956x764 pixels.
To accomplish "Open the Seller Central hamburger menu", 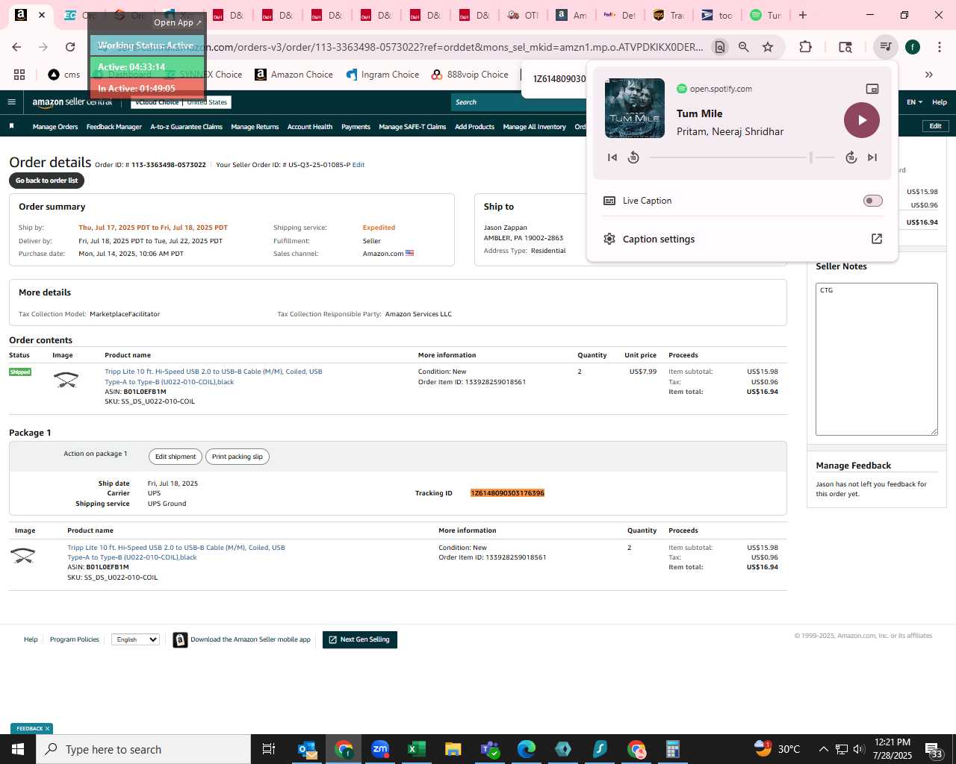I will click(x=11, y=102).
